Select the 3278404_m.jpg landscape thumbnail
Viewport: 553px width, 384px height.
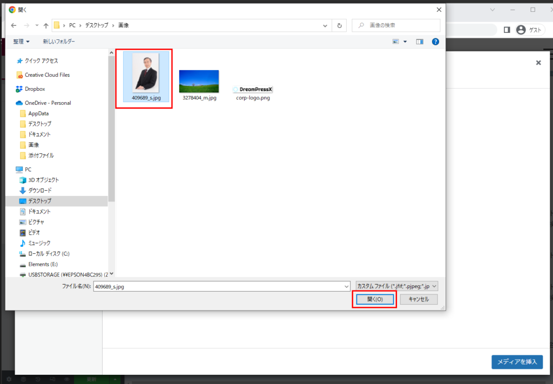(x=199, y=82)
